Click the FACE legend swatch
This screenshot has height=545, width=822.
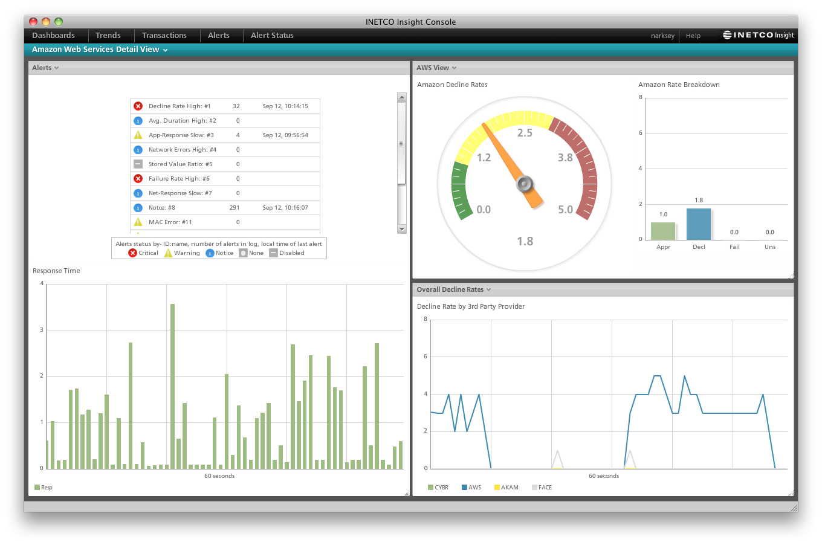tap(534, 487)
